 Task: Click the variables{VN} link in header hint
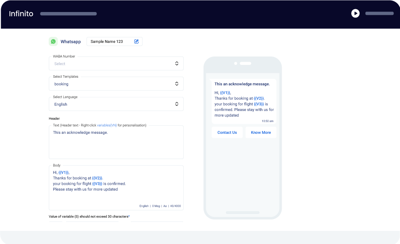(107, 125)
